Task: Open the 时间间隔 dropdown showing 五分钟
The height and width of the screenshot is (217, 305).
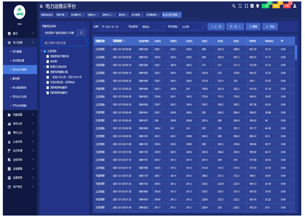Action: pos(192,27)
